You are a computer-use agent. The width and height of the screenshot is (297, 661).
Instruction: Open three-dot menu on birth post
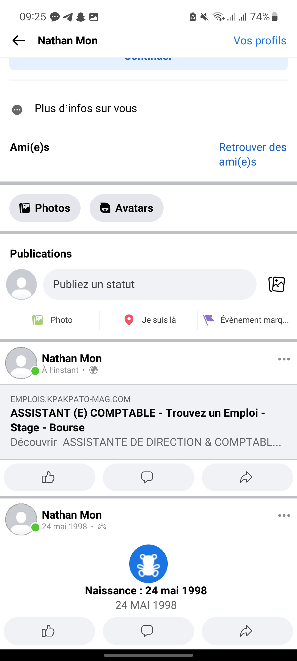click(284, 516)
